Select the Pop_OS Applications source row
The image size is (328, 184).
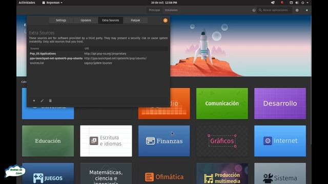pyautogui.click(x=98, y=54)
